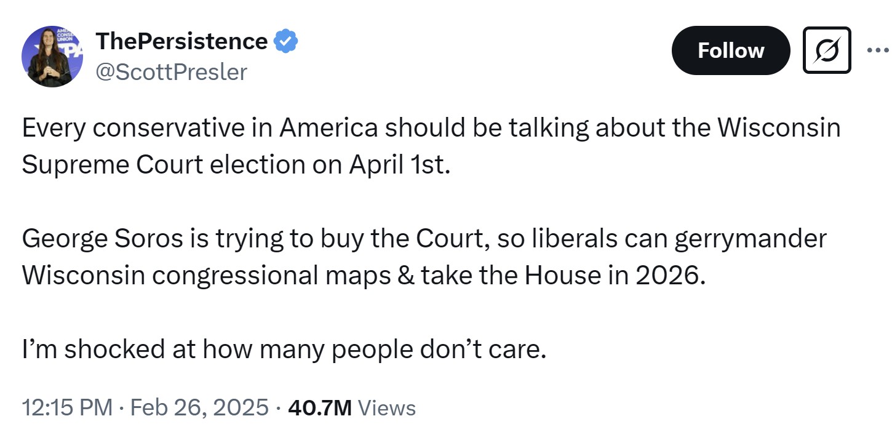The image size is (892, 432).
Task: Open the three-dot more options menu
Action: [x=877, y=50]
